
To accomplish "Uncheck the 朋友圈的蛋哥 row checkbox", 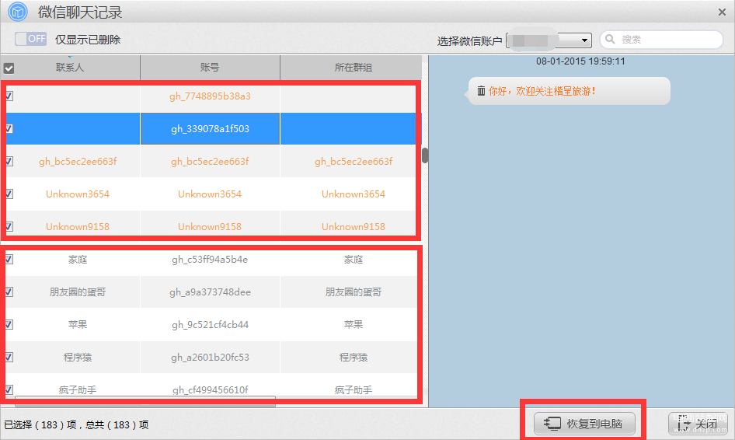I will (x=9, y=292).
